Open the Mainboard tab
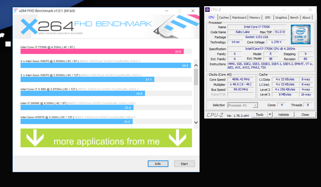The image size is (321, 187). 239,18
